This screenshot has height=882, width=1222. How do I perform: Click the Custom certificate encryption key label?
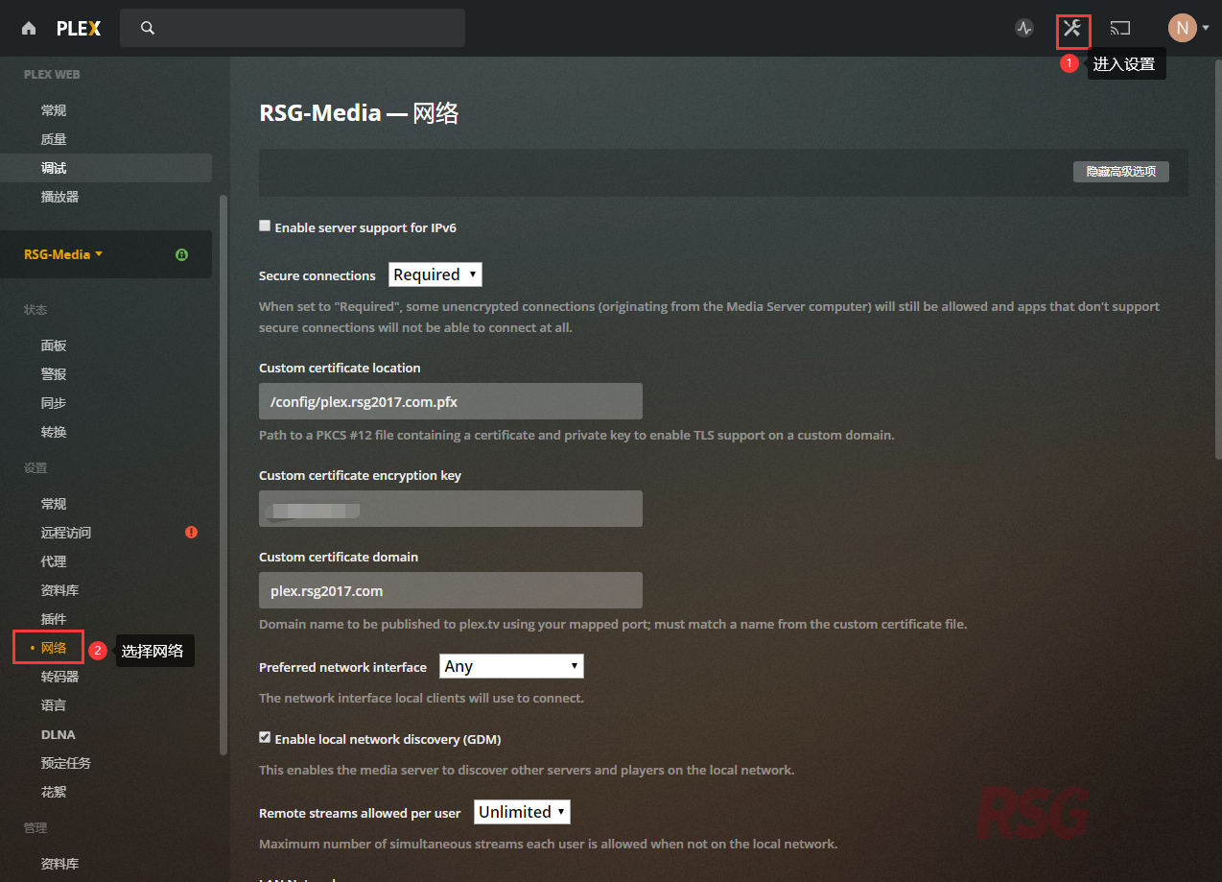point(360,475)
